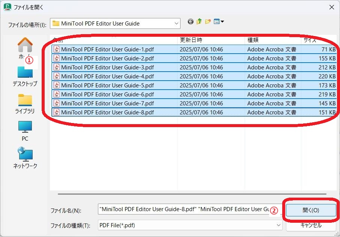Open the Desktop (デスクトップ) location
Image resolution: width=340 pixels, height=237 pixels.
[25, 76]
